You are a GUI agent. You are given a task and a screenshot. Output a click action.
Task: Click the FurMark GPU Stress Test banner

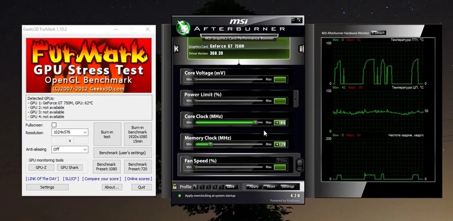pyautogui.click(x=89, y=65)
